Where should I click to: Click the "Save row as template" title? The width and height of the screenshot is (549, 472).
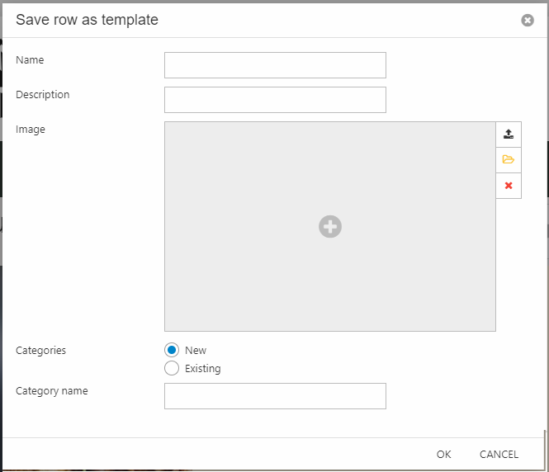[87, 20]
